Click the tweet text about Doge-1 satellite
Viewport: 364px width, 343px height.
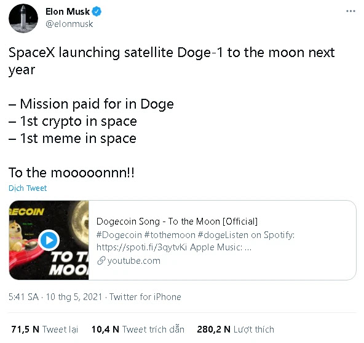click(x=172, y=61)
